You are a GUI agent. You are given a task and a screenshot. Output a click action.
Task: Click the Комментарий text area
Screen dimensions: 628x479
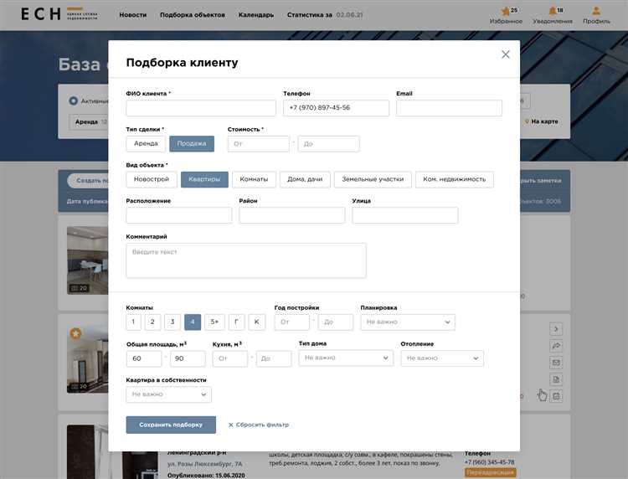coord(246,260)
